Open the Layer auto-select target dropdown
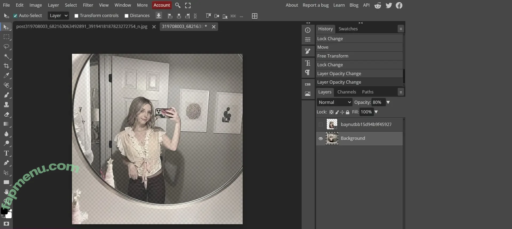The image size is (512, 229). click(58, 16)
